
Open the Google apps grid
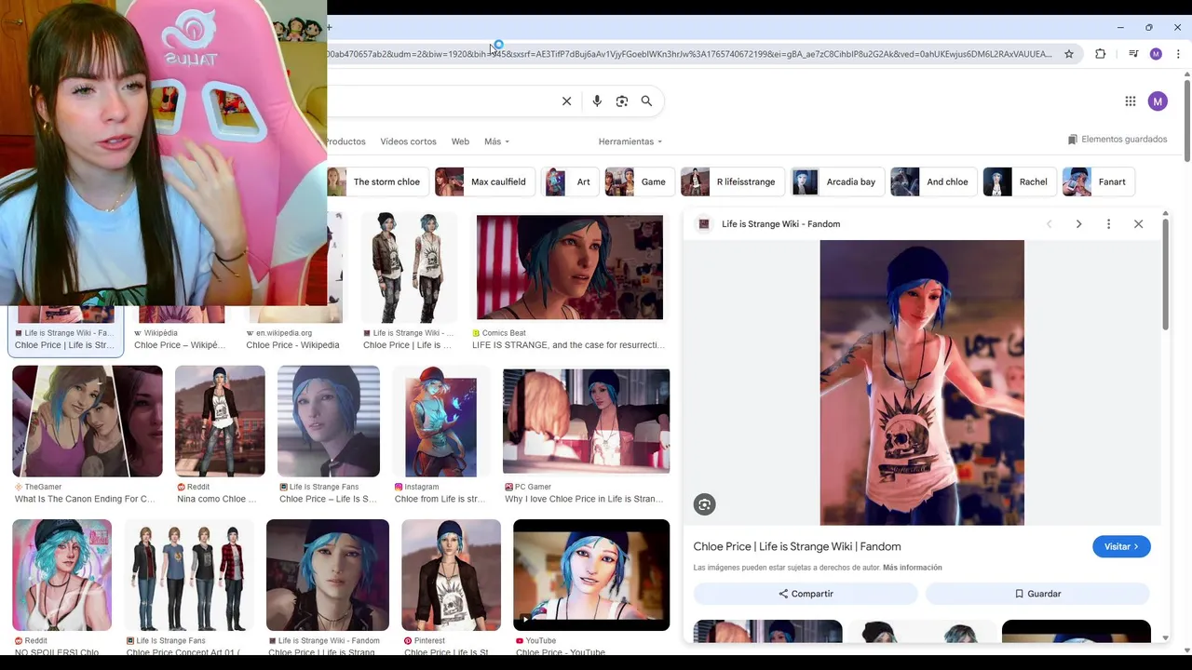pos(1131,101)
